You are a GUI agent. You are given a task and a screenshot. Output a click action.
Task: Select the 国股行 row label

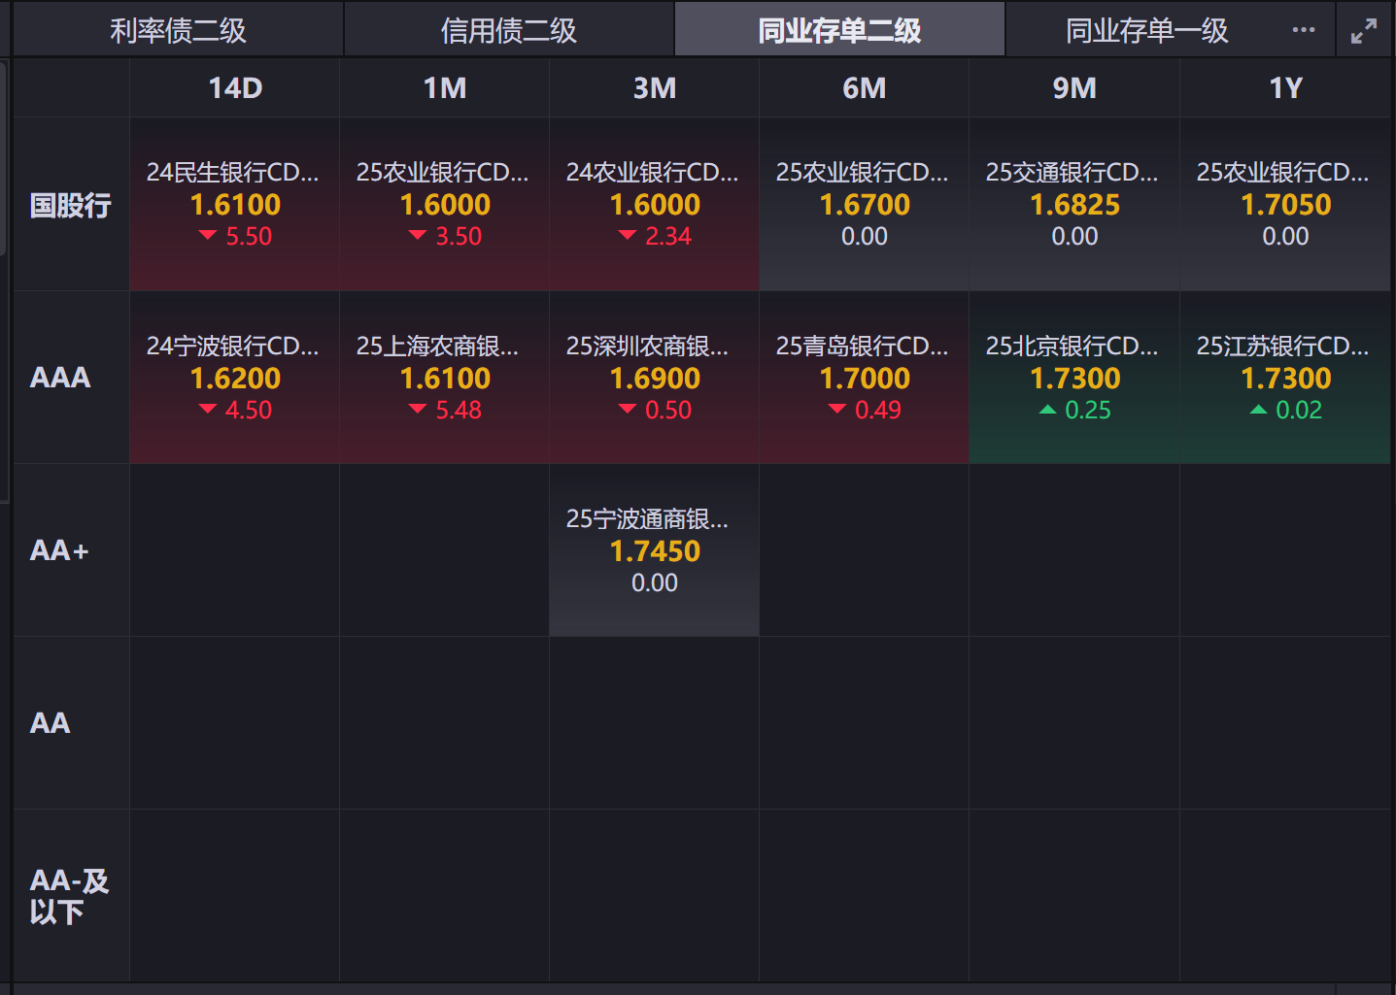click(x=71, y=205)
